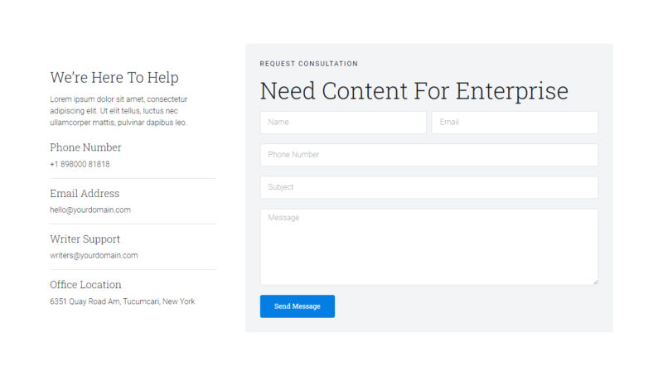Click the Message box resize handle
663x376 pixels.
(x=595, y=282)
